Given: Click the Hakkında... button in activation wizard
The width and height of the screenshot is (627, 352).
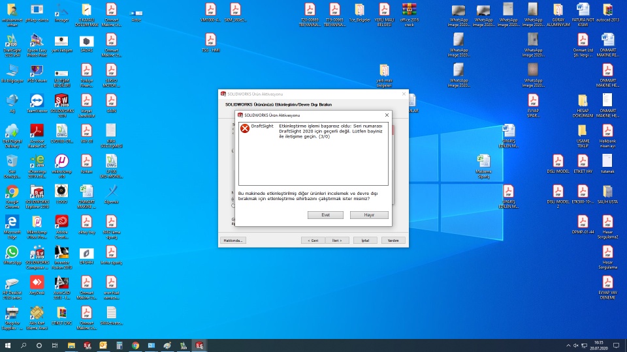Looking at the screenshot, I should click(233, 241).
